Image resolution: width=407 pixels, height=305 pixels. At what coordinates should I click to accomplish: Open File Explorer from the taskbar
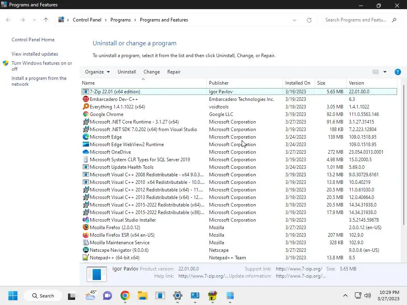click(x=143, y=295)
